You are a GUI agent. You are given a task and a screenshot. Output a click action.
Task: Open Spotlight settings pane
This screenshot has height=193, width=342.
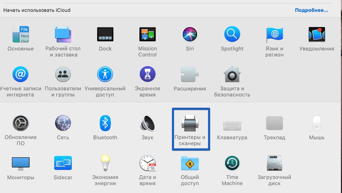click(x=232, y=35)
